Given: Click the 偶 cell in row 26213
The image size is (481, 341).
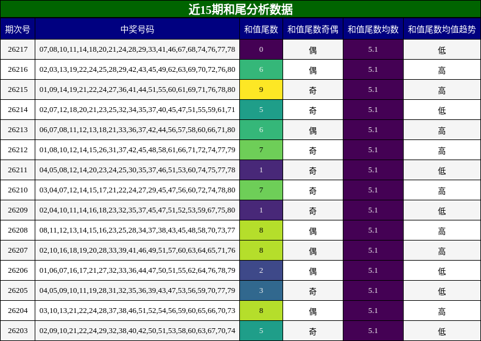Looking at the screenshot, I should click(x=312, y=130).
